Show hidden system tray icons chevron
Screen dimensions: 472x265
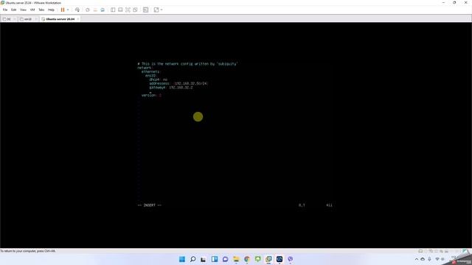[x=417, y=259]
